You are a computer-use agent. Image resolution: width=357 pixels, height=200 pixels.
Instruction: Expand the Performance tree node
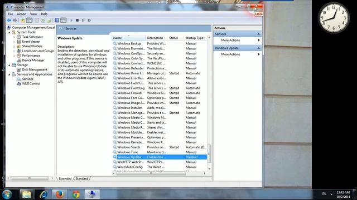click(15, 56)
